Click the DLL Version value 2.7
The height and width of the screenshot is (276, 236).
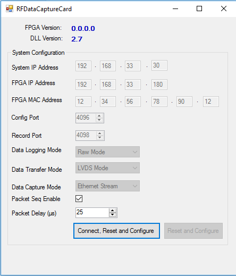77,39
